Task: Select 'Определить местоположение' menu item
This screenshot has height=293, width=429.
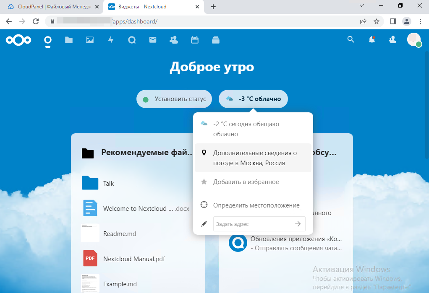Action: click(x=256, y=205)
